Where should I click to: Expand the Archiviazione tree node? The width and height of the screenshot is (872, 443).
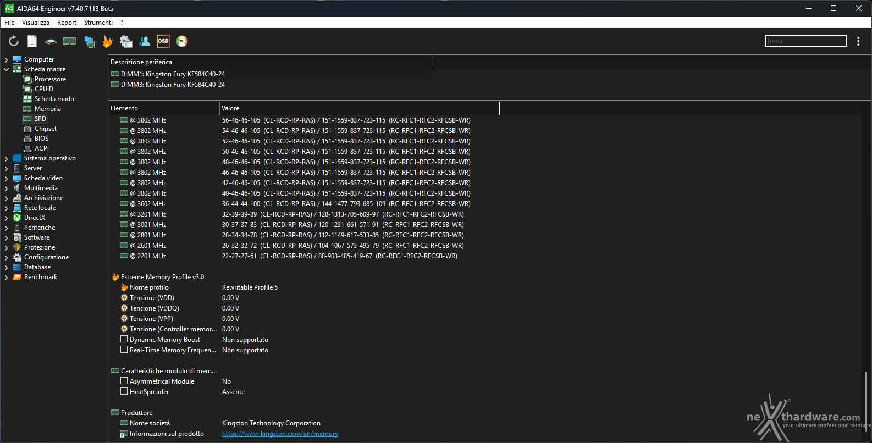[x=7, y=198]
